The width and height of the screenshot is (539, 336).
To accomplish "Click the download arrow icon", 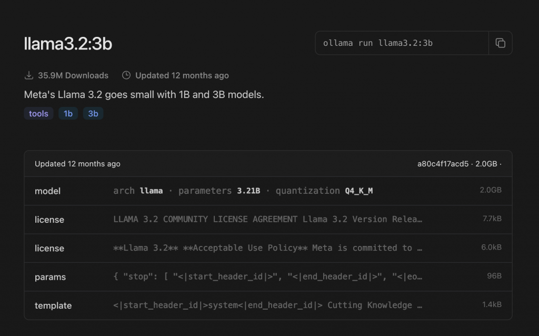I will [x=29, y=75].
